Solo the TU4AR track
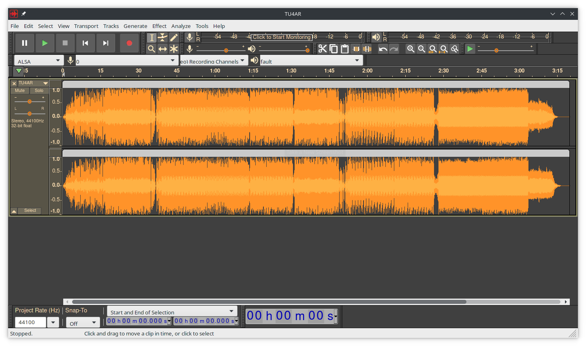This screenshot has width=586, height=346. tap(39, 91)
